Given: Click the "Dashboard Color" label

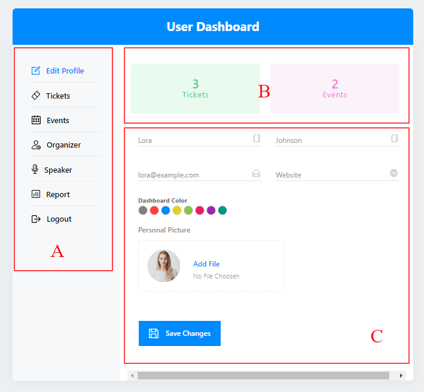Looking at the screenshot, I should [x=163, y=200].
